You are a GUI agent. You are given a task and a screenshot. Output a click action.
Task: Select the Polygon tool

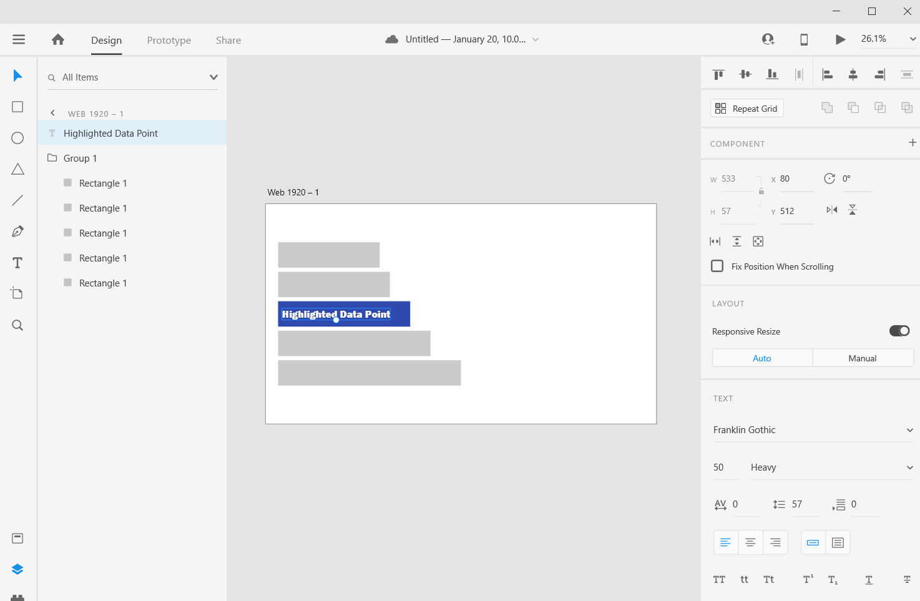click(x=17, y=169)
